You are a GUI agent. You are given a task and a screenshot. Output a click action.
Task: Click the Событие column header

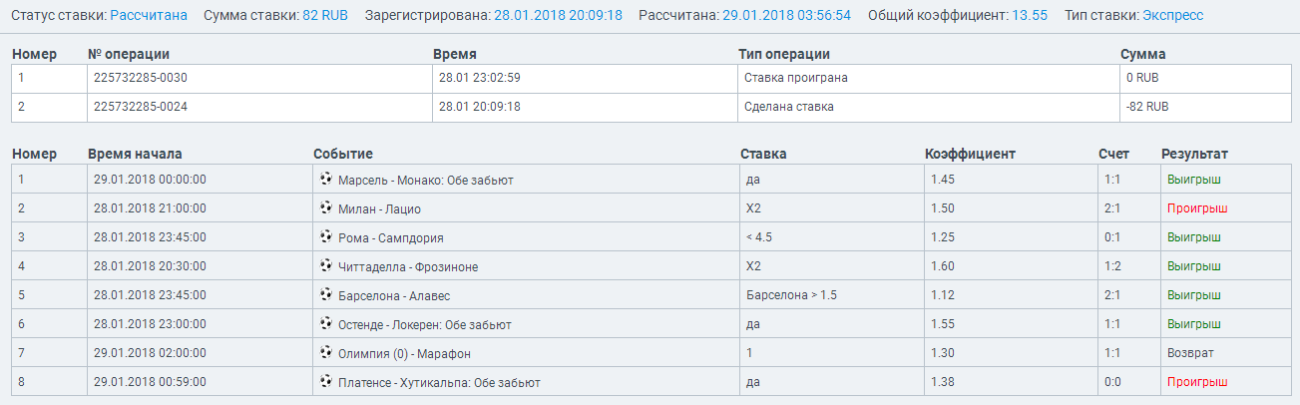coord(343,154)
